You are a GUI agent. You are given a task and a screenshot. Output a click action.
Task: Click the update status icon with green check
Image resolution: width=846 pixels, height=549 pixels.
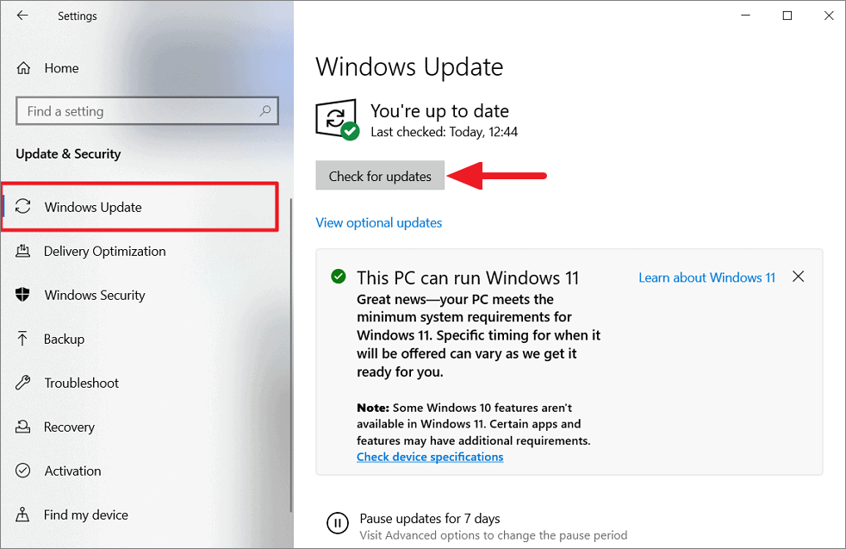coord(337,119)
